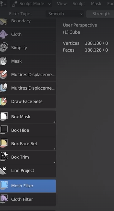The width and height of the screenshot is (114, 211).
Task: Select the Line Project tool
Action: click(28, 171)
